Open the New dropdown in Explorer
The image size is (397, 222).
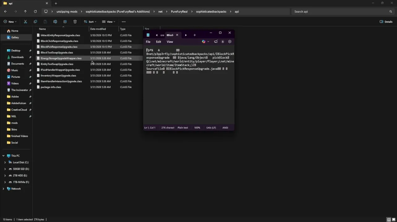[10, 22]
